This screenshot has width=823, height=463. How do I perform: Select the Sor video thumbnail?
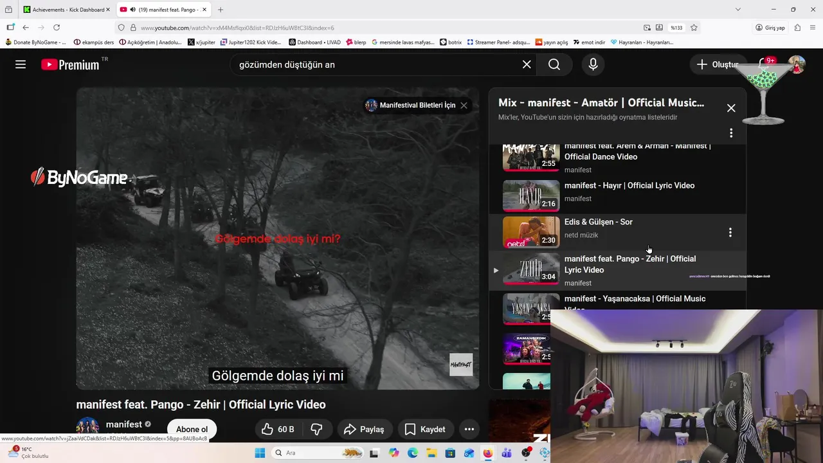click(x=531, y=232)
